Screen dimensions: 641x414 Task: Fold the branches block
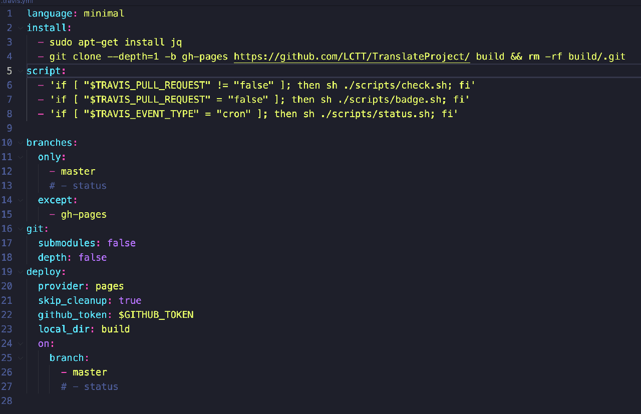pos(20,143)
